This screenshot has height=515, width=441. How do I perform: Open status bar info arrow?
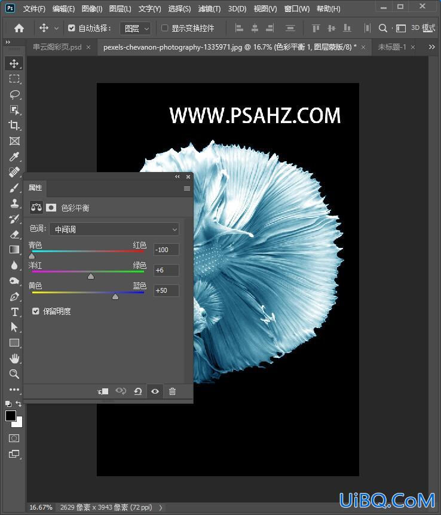pyautogui.click(x=160, y=507)
